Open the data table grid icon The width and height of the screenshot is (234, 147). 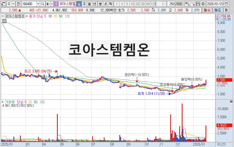tap(4, 21)
